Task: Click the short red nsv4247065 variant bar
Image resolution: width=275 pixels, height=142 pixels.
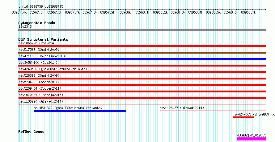Action: (243, 117)
